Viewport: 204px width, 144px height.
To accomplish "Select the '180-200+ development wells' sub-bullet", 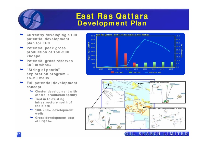I will pos(54,112).
